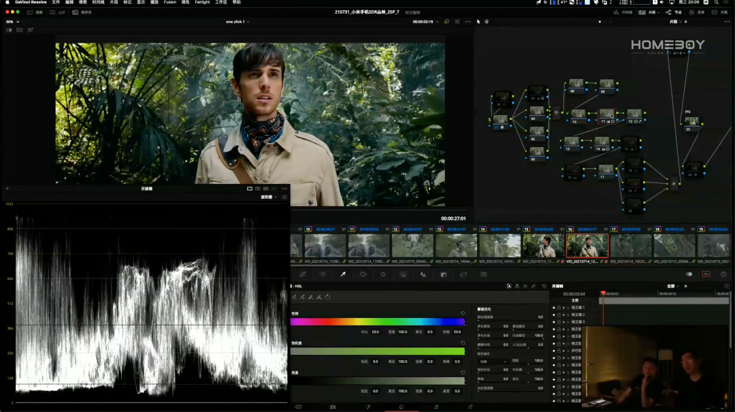This screenshot has height=412, width=735.
Task: Switch to the Deliver page rocket icon
Action: (470, 407)
